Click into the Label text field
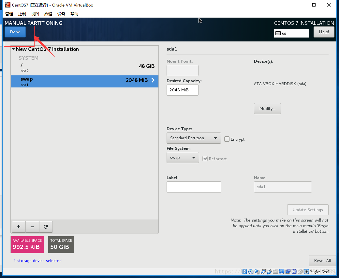The width and height of the screenshot is (339, 278). [194, 187]
